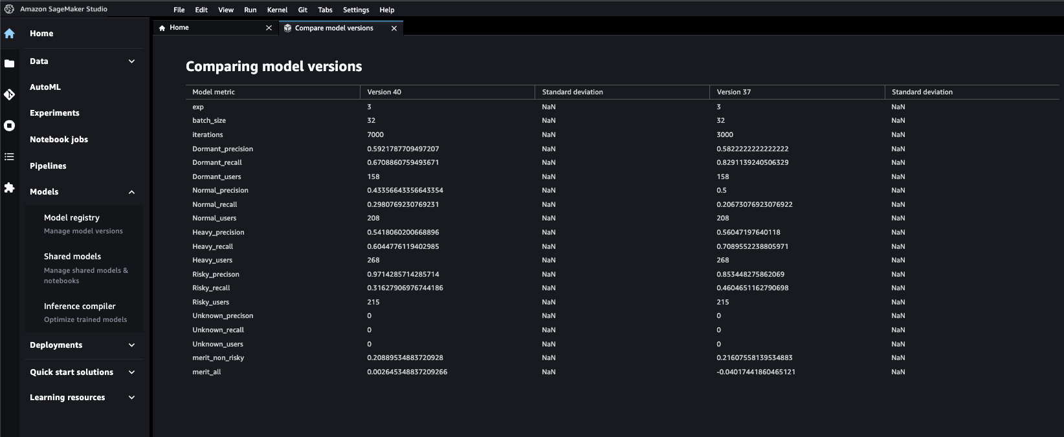This screenshot has width=1064, height=437.
Task: Open Notebook jobs in navigation
Action: pyautogui.click(x=59, y=140)
